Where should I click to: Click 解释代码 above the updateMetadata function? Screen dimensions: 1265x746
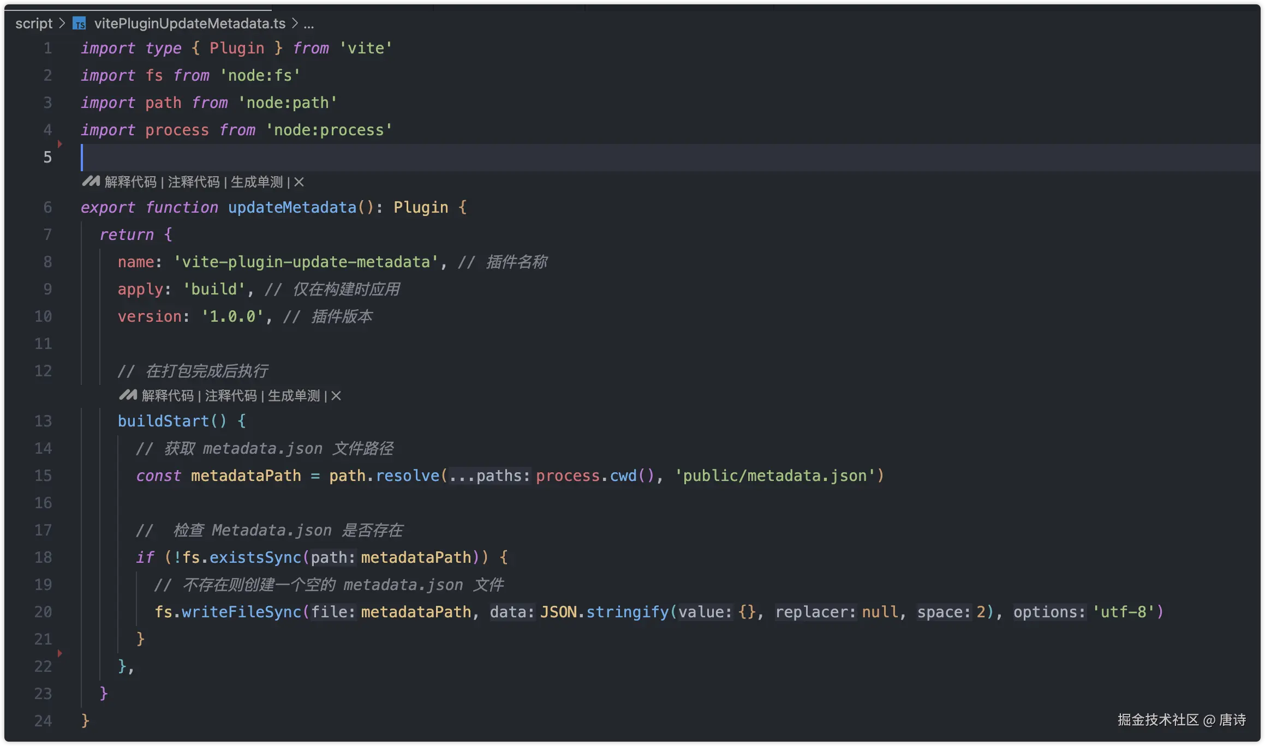[x=130, y=182]
